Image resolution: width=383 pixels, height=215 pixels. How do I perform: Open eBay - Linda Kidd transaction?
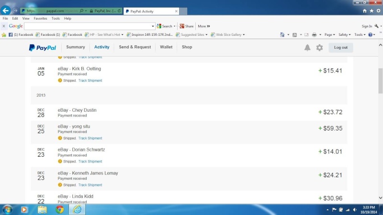[x=76, y=196]
